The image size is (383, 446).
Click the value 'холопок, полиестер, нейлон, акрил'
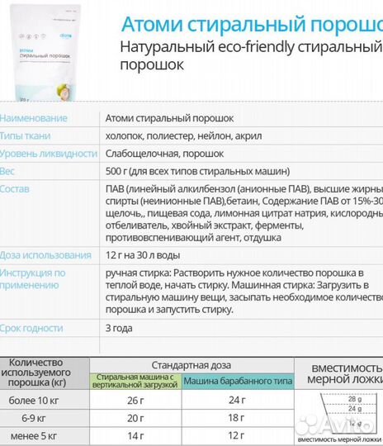tap(184, 136)
